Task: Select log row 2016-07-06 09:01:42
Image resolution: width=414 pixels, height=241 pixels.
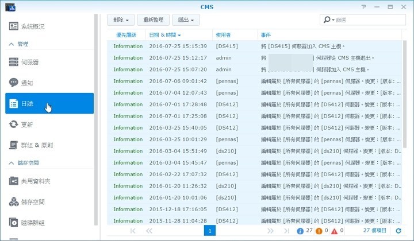Action: click(255, 81)
